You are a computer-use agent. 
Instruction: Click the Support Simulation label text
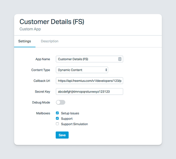click(74, 124)
